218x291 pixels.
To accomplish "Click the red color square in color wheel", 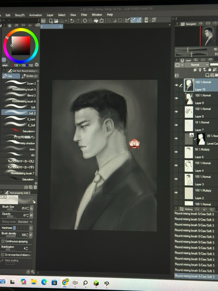I will click(x=20, y=45).
